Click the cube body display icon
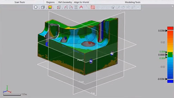Viewport: 174px width, 98px height. (x=43, y=7)
